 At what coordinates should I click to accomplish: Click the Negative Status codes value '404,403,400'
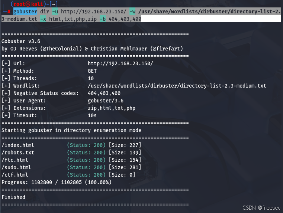coord(104,93)
